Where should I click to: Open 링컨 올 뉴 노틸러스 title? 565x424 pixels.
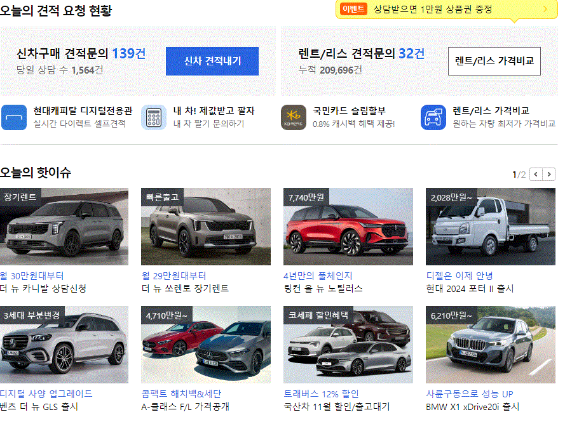[x=323, y=289]
